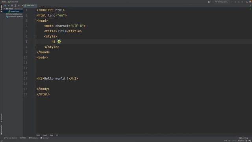Click the closing head tag

click(x=43, y=52)
